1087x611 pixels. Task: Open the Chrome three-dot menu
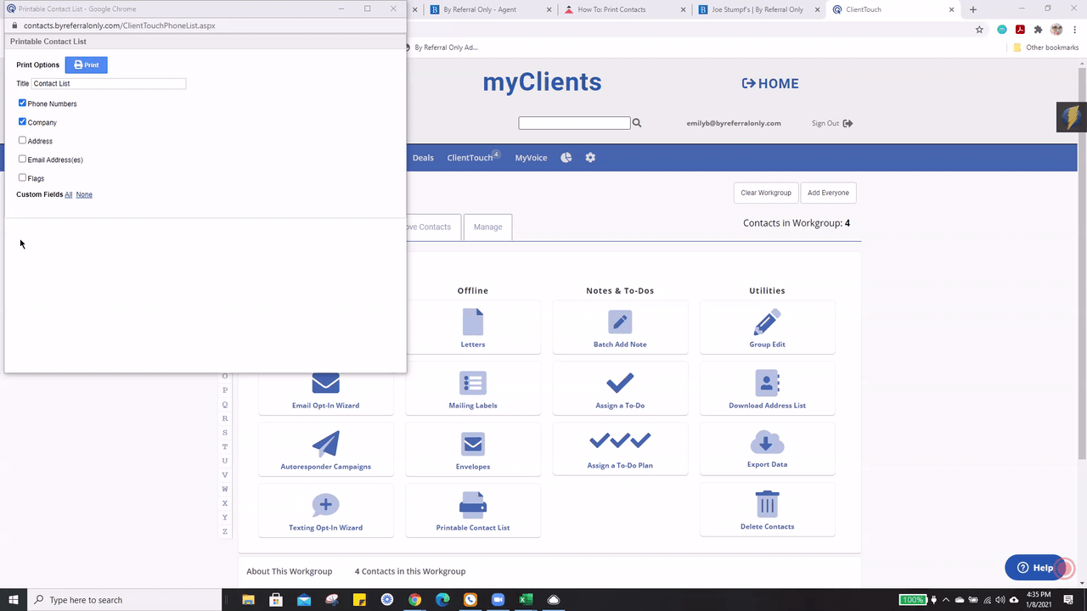click(1075, 29)
